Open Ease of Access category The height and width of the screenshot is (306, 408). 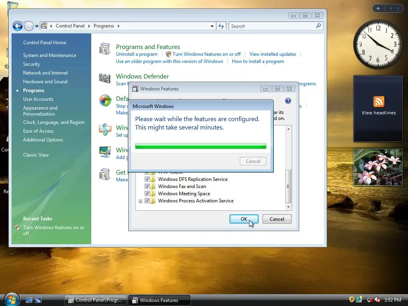point(38,131)
